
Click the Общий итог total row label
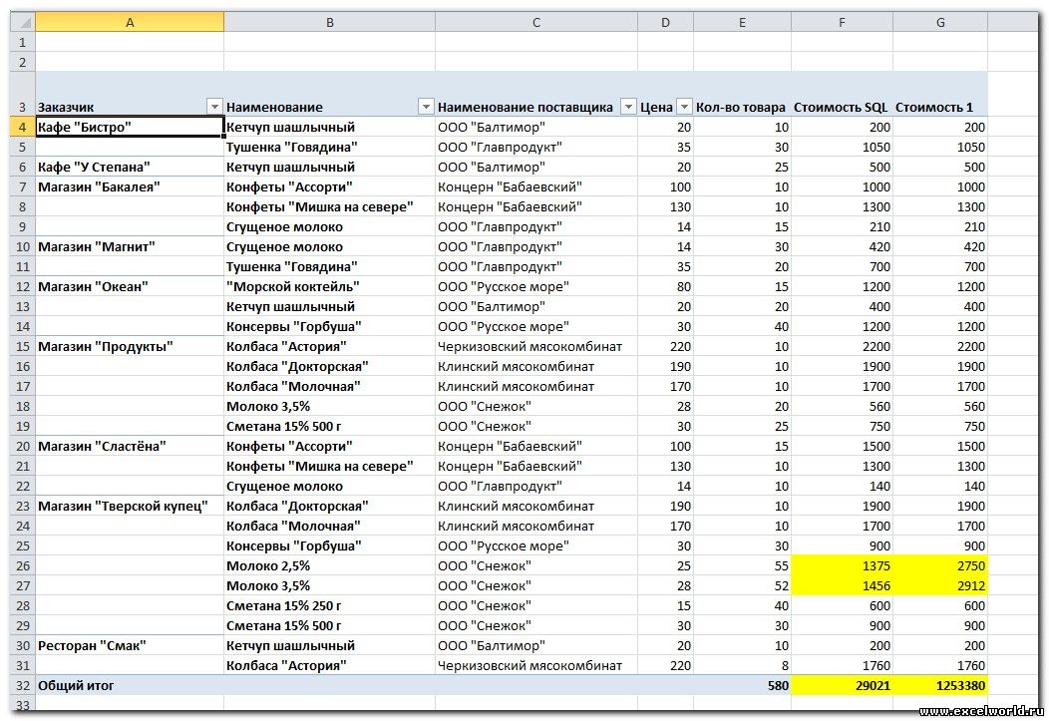pyautogui.click(x=76, y=685)
